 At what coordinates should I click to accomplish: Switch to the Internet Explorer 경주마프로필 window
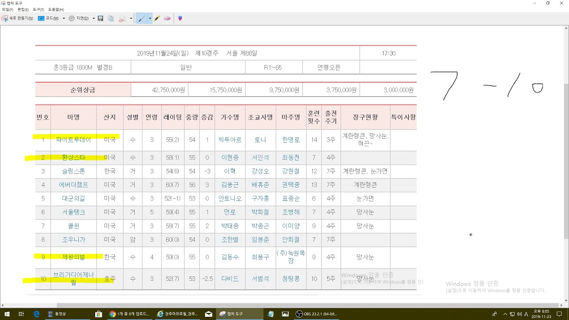178,314
